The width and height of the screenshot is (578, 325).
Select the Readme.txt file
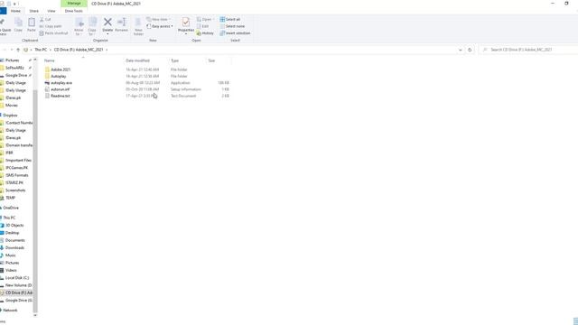pyautogui.click(x=61, y=97)
